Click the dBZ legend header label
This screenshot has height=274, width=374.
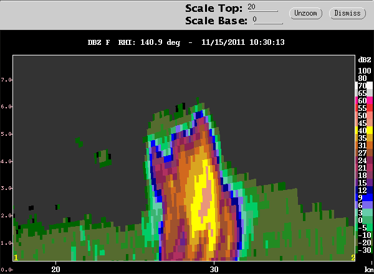click(x=365, y=60)
